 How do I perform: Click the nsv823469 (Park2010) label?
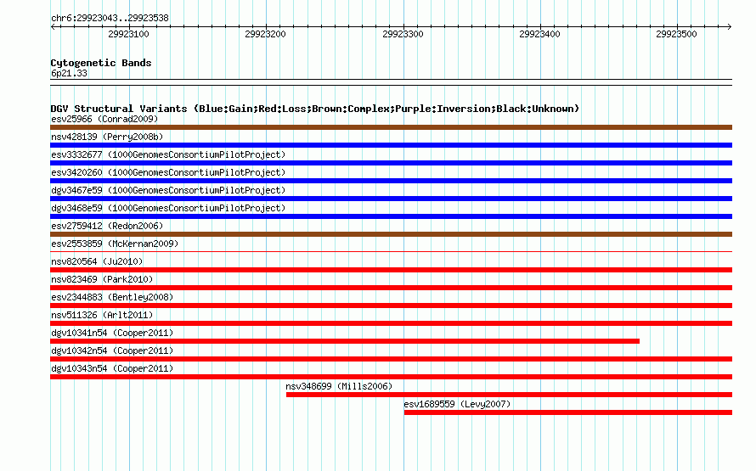coord(102,279)
